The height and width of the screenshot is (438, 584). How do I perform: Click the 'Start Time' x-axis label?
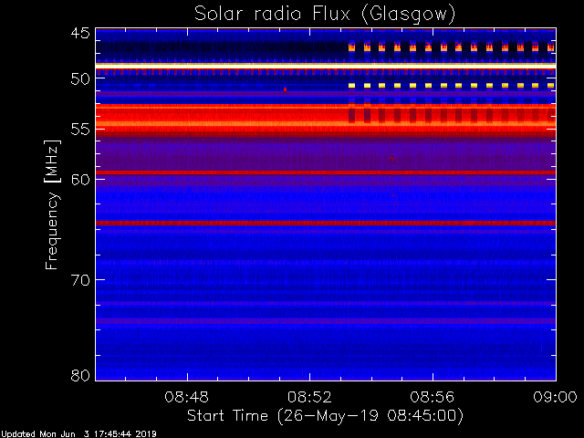(325, 415)
